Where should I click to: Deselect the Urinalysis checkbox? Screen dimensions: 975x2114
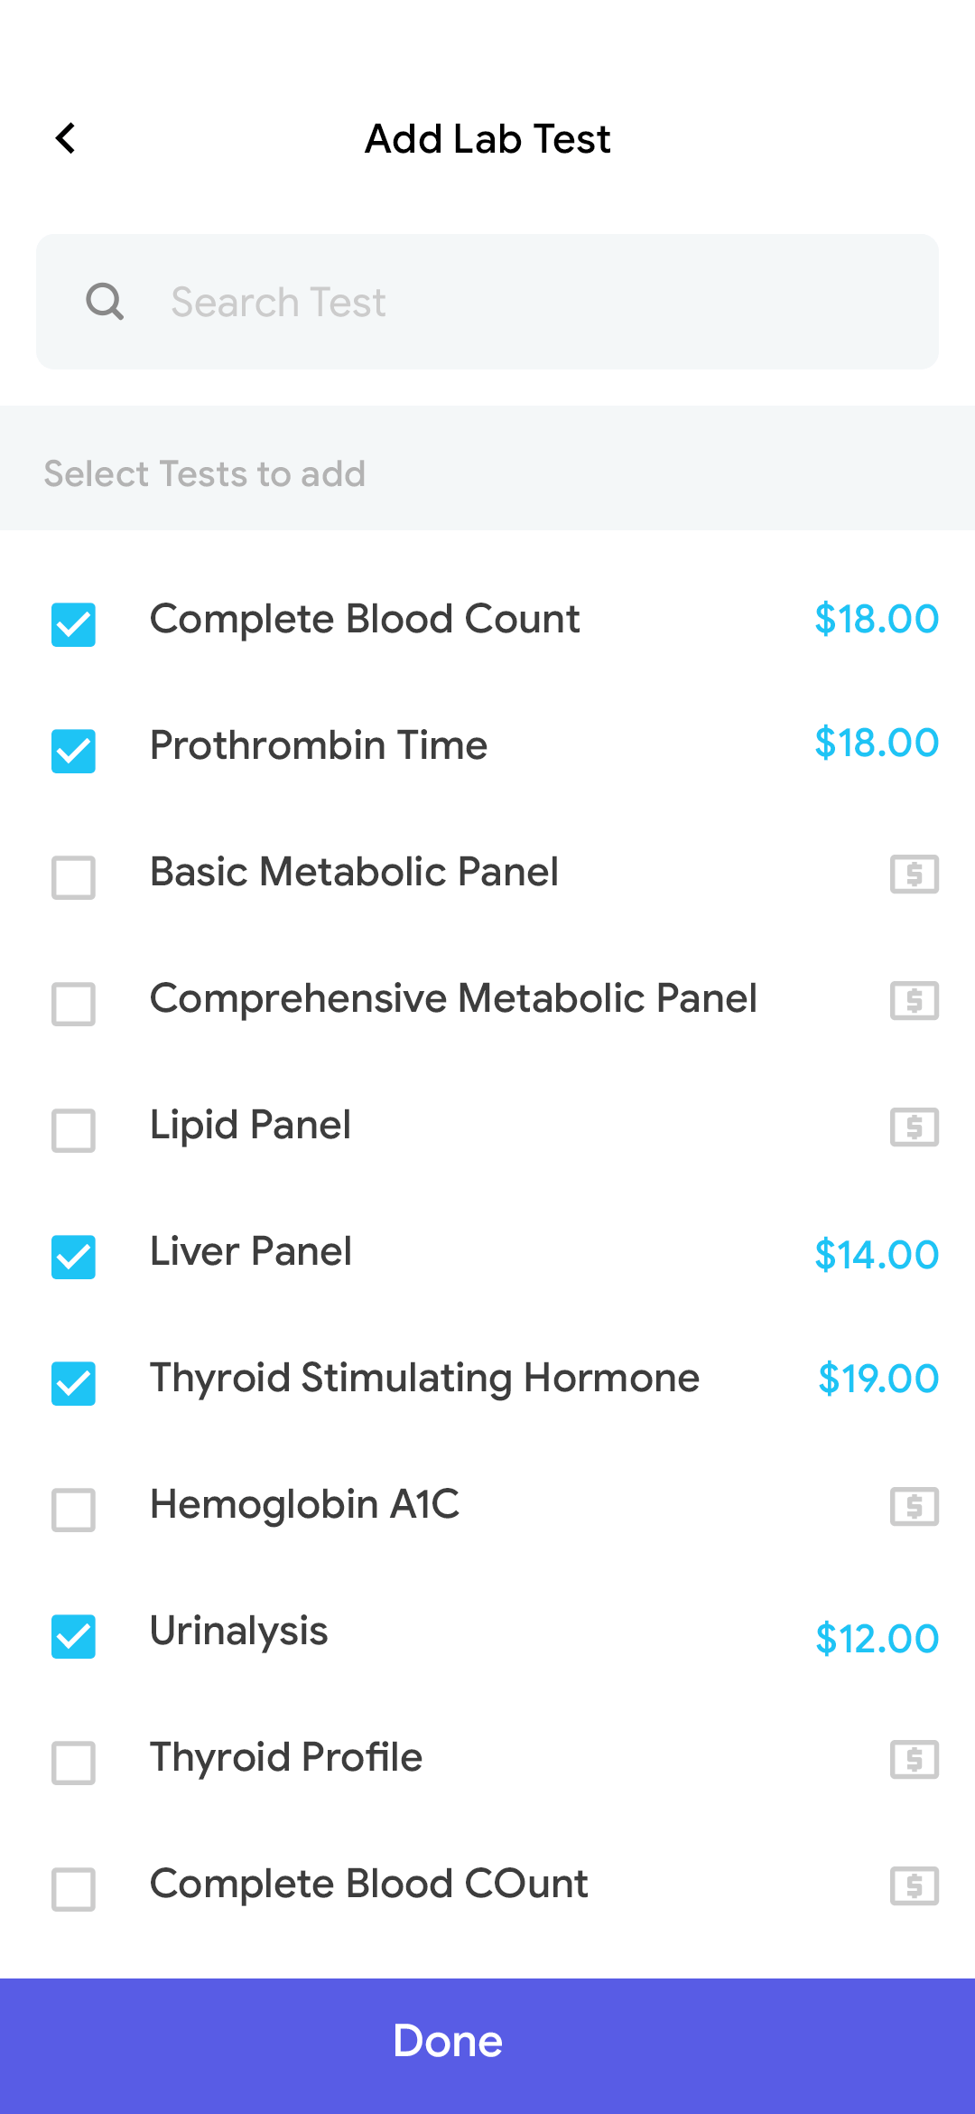(x=73, y=1636)
